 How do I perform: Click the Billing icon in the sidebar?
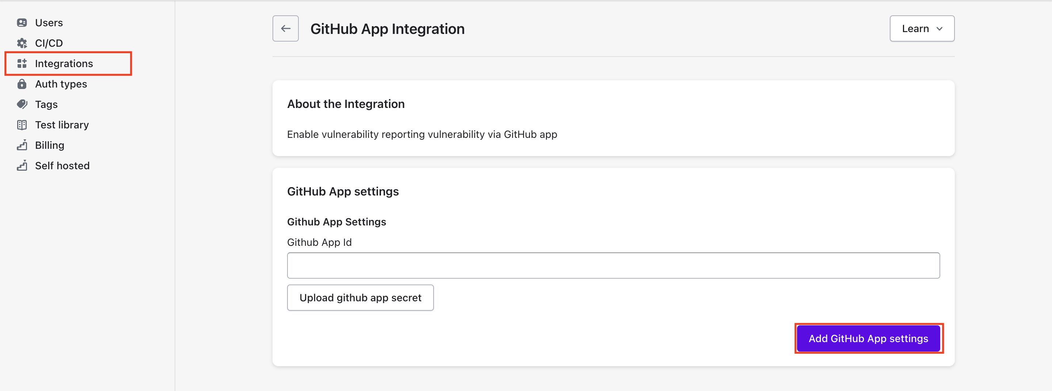22,145
